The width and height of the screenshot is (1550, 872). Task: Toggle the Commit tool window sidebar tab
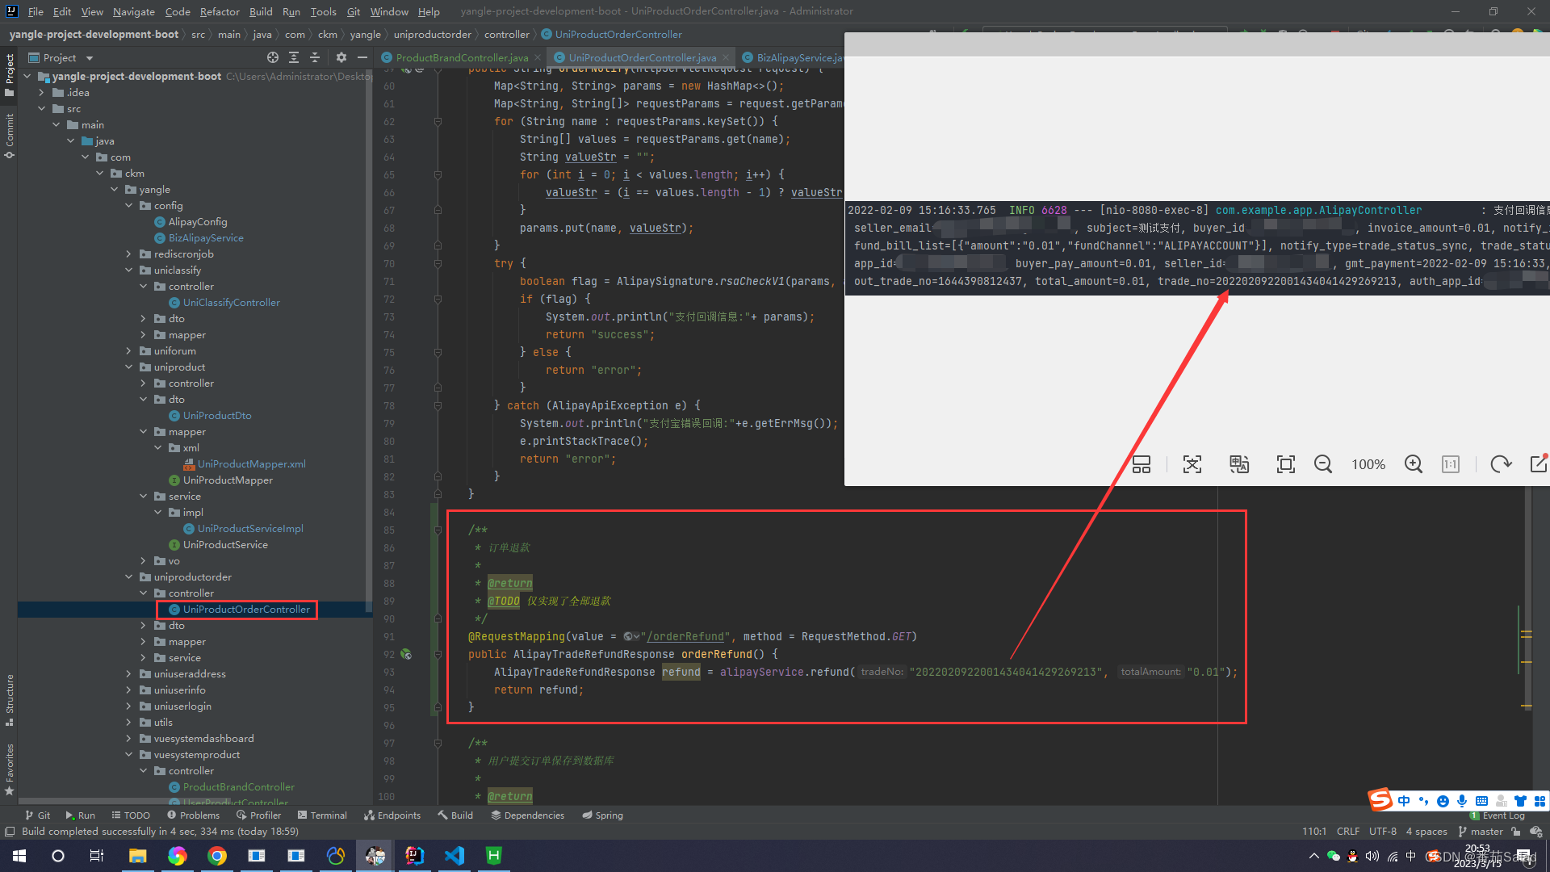click(x=9, y=135)
